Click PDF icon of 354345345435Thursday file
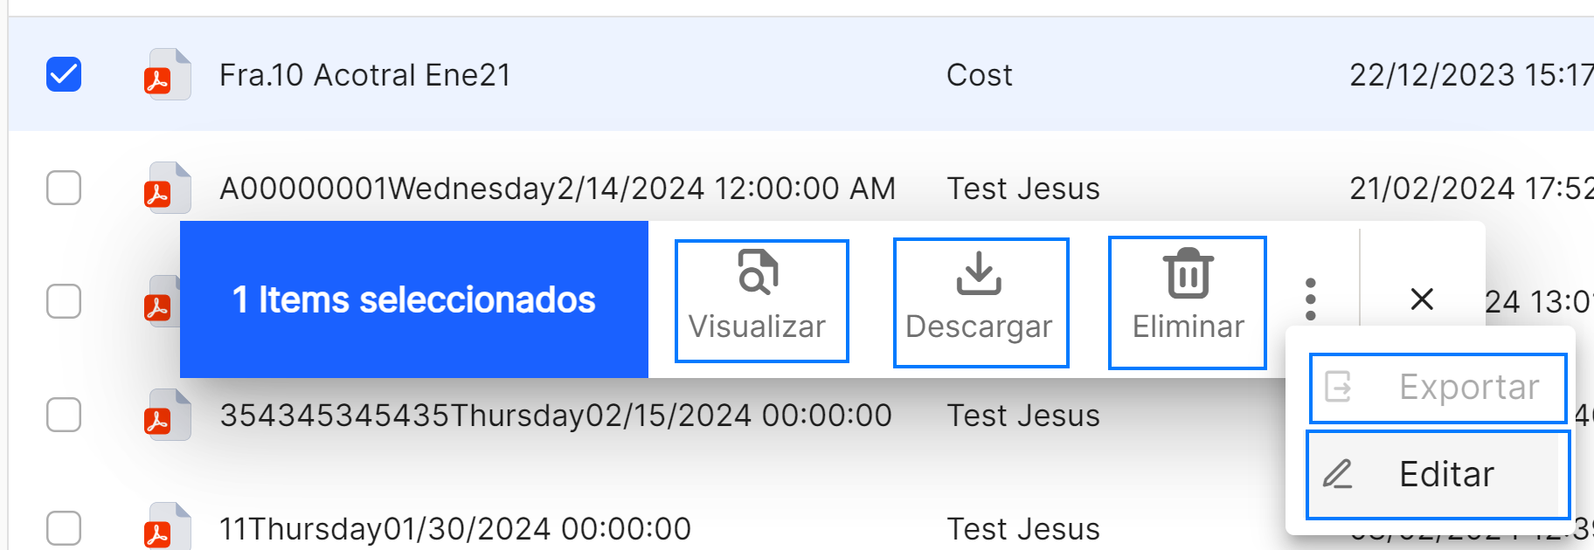Image resolution: width=1594 pixels, height=550 pixels. pyautogui.click(x=166, y=416)
